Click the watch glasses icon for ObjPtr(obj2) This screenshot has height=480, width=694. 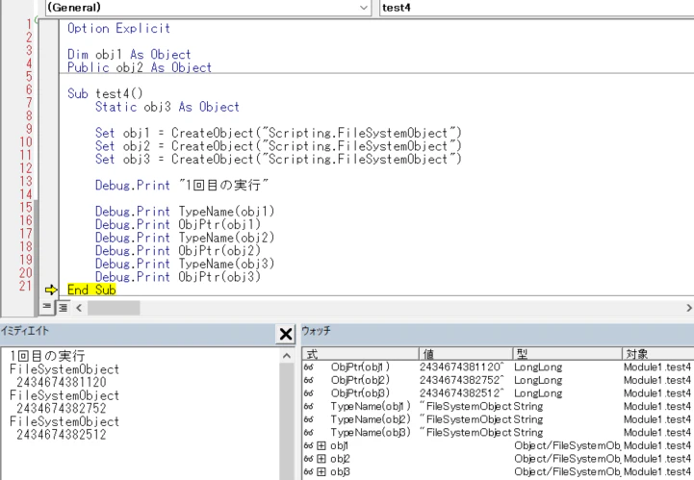pos(308,381)
